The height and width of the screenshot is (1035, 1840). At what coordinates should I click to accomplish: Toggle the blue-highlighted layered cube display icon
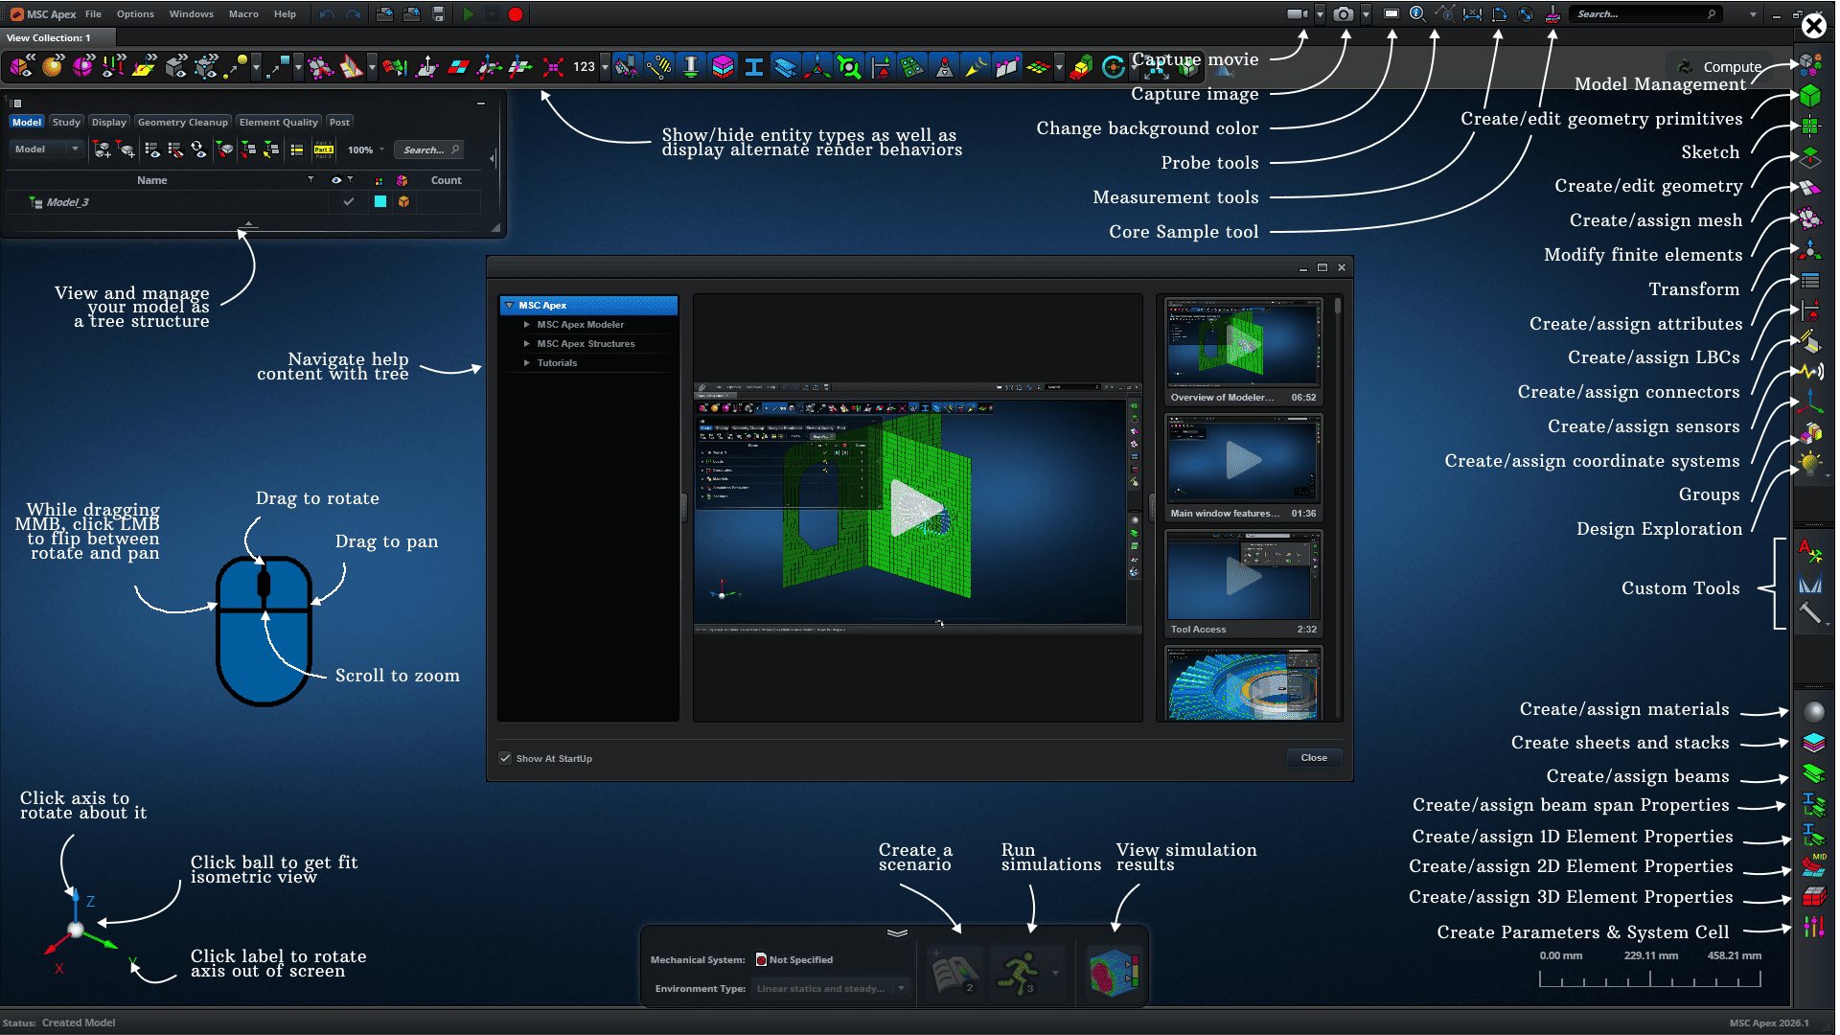pyautogui.click(x=724, y=67)
